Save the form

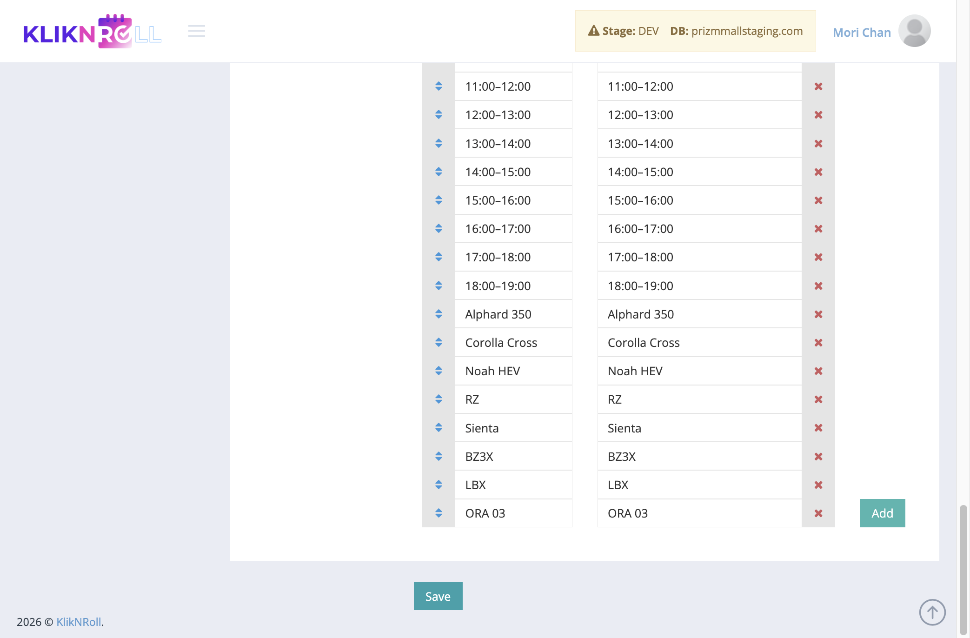438,596
